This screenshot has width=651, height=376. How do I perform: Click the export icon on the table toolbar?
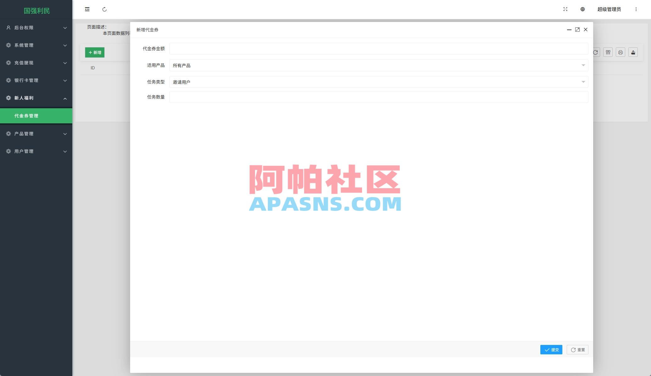633,52
